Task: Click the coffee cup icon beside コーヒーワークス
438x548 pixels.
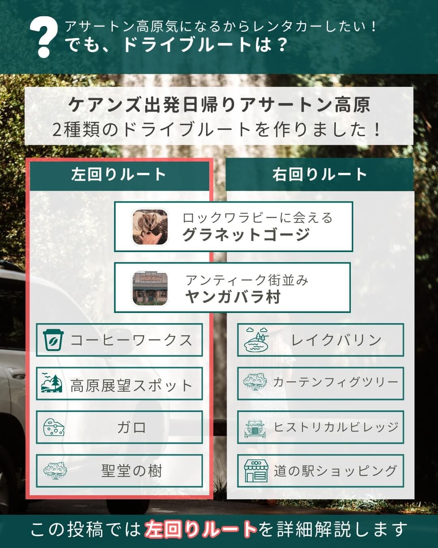Action: [x=54, y=340]
